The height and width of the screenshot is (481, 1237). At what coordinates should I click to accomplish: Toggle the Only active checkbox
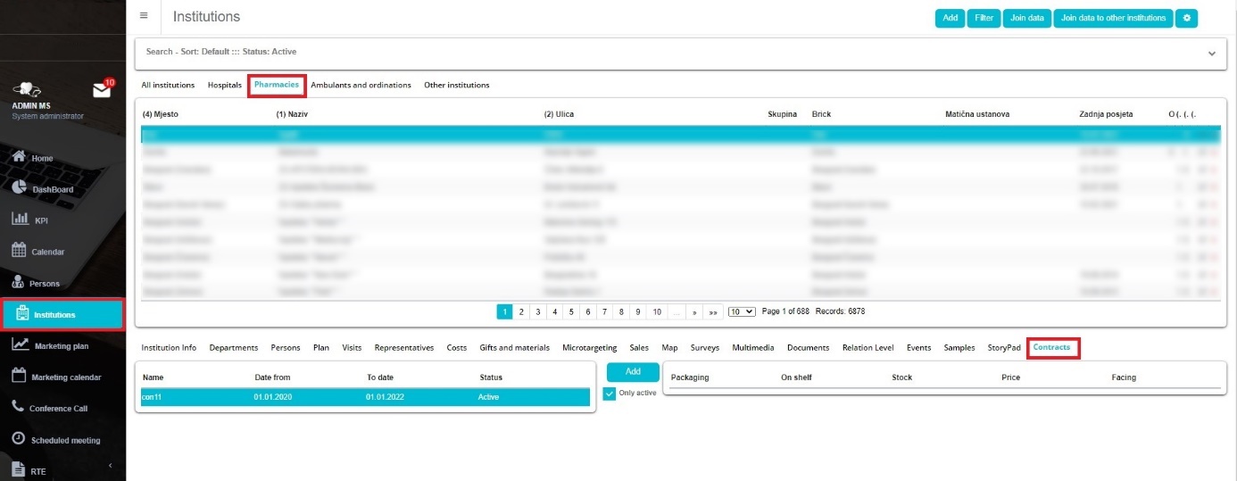coord(610,394)
